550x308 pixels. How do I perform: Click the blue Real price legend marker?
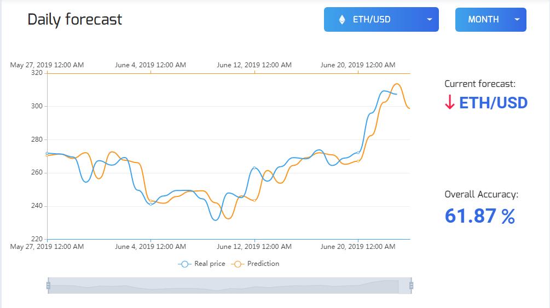click(184, 264)
